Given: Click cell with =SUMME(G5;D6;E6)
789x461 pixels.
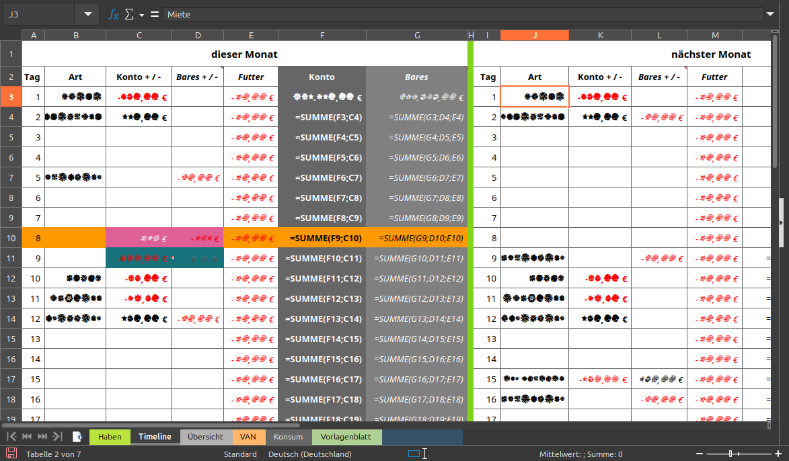Looking at the screenshot, I should (416, 157).
